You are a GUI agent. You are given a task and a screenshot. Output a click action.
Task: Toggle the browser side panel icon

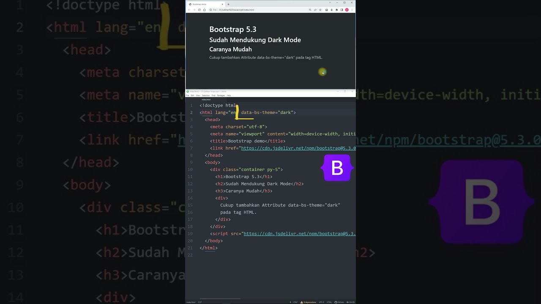(x=342, y=10)
